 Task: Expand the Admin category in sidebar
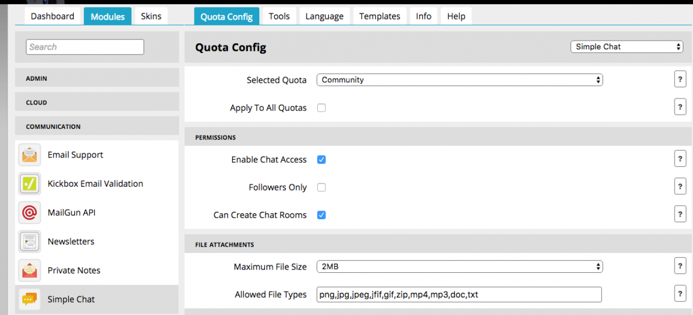click(97, 78)
